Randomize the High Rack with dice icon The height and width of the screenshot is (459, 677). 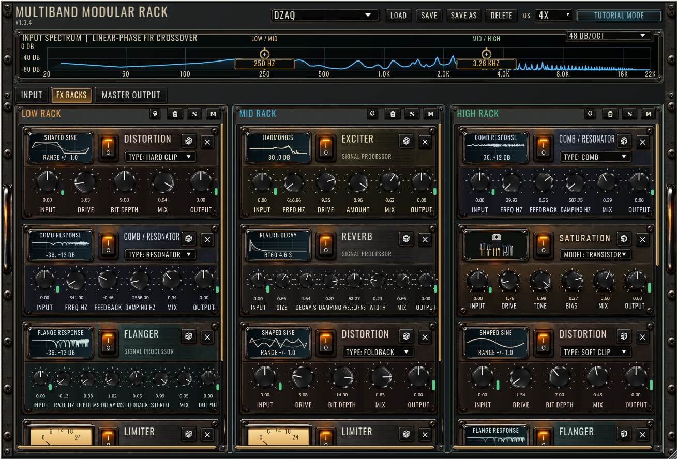591,114
